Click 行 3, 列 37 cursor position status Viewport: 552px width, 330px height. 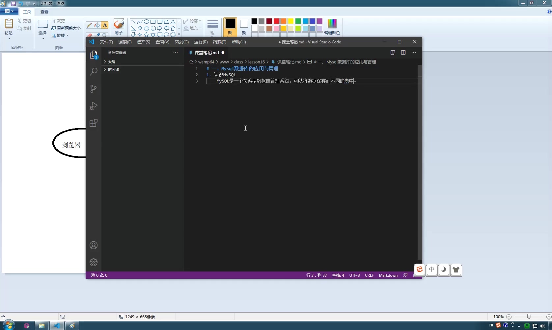click(317, 275)
